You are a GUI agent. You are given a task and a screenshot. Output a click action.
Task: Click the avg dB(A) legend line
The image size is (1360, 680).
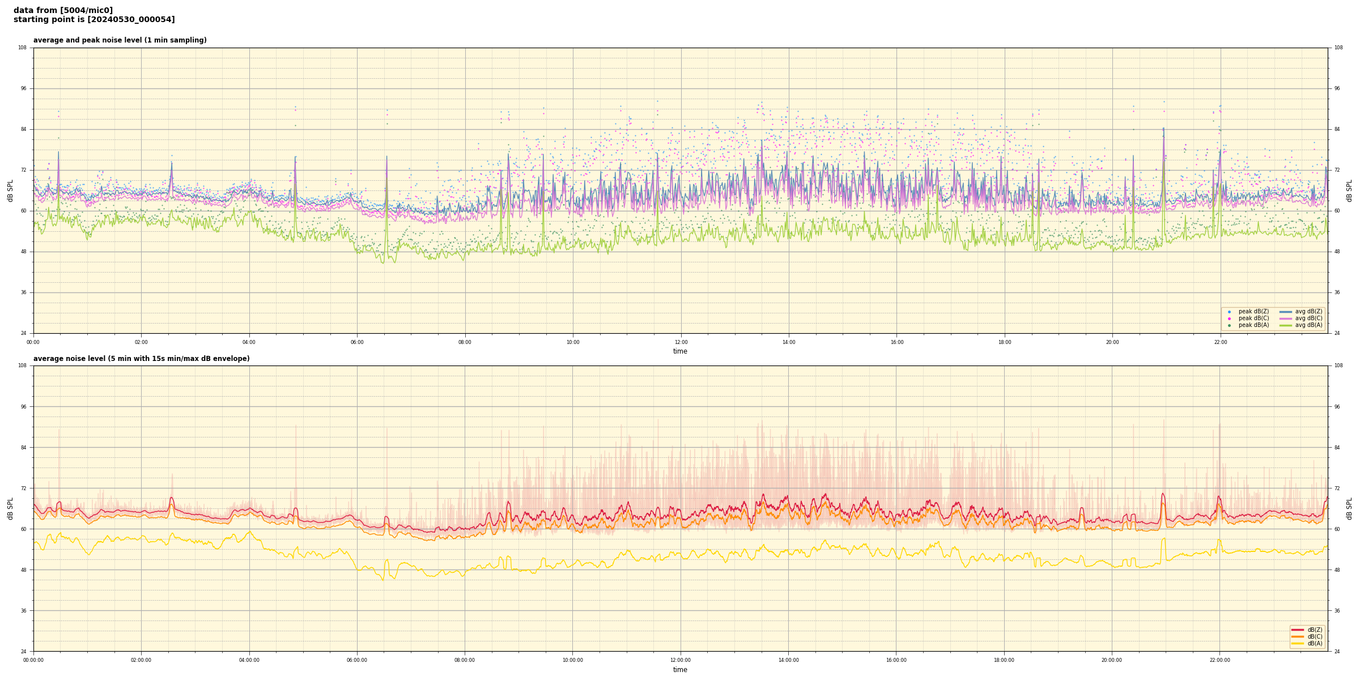[1286, 325]
